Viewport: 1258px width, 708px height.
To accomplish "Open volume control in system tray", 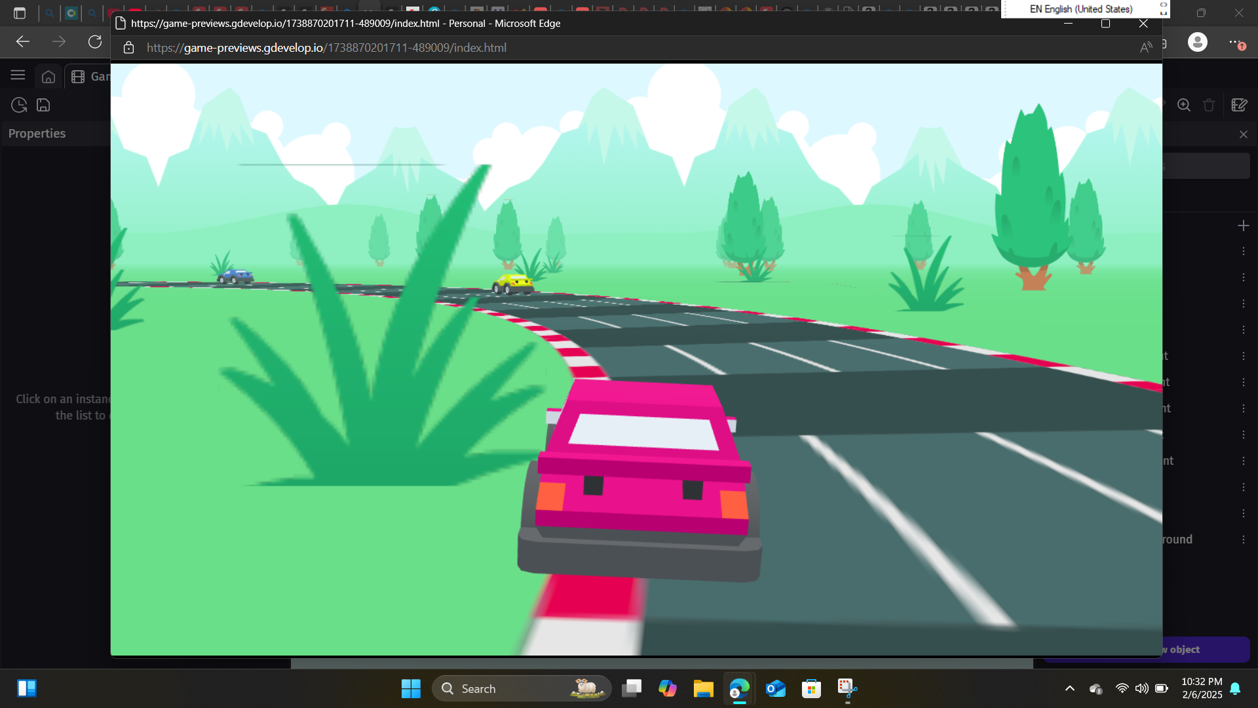I will coord(1141,689).
